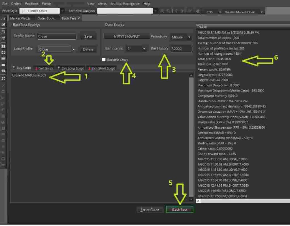Click the Bar History input field
This screenshot has height=226, width=290.
coord(181,49)
